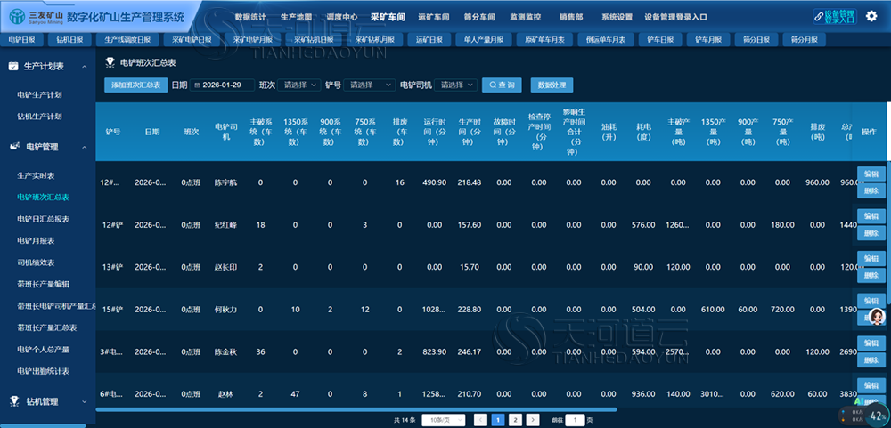Open 电铲出勤统计表 in sidebar
891x428 pixels.
(43, 371)
